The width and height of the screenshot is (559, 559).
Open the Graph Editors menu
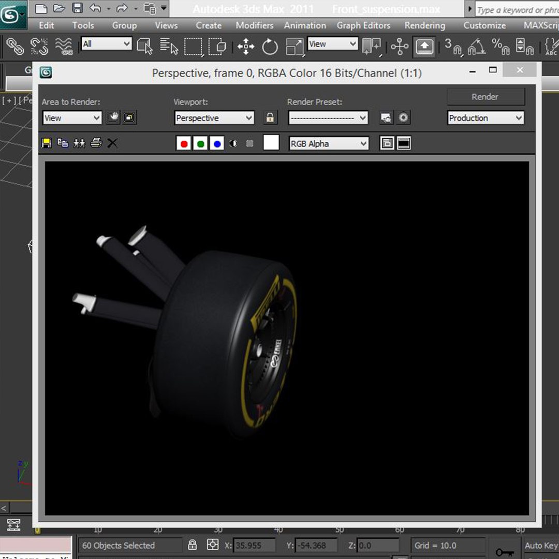pos(363,25)
